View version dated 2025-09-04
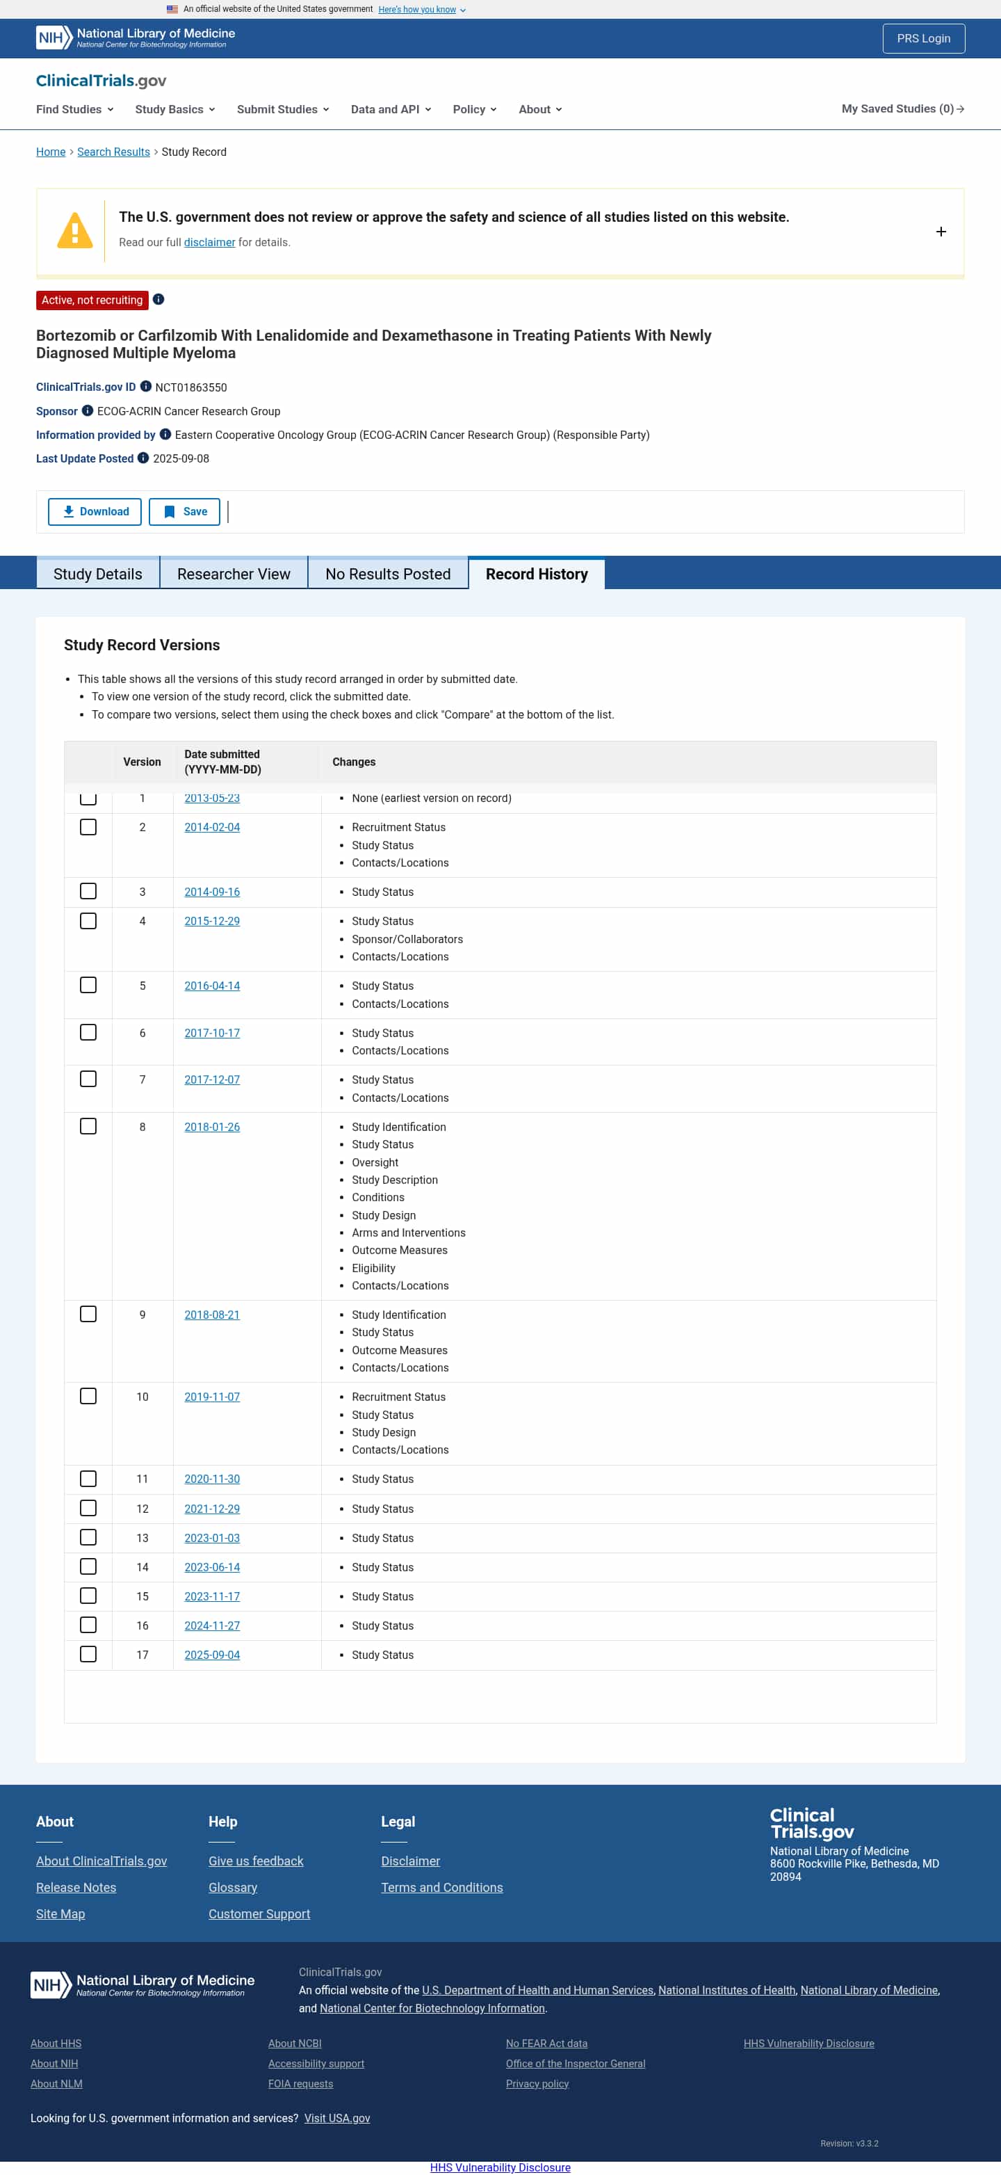This screenshot has width=1001, height=2175. click(212, 1655)
